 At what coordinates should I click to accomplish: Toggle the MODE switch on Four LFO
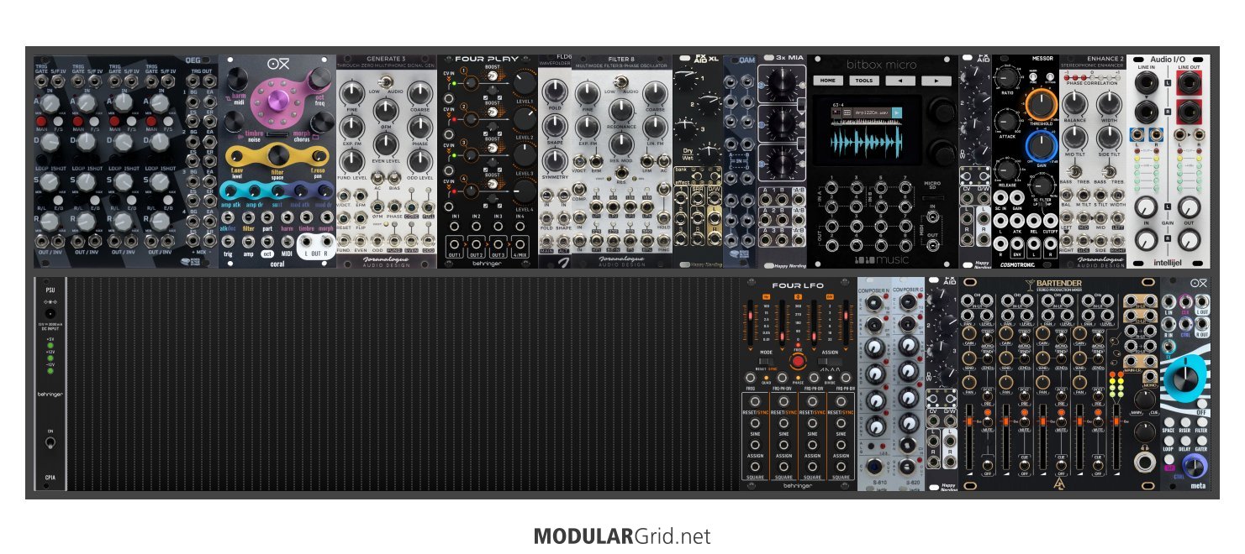767,360
